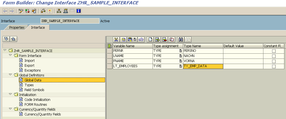Select the Types node under Global Definitions
Image resolution: width=286 pixels, height=119 pixels.
29,85
